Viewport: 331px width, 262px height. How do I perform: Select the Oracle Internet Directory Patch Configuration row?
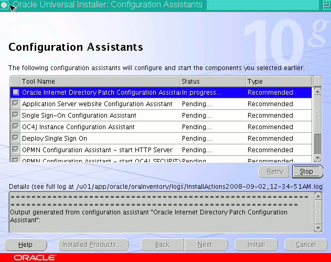[x=161, y=93]
